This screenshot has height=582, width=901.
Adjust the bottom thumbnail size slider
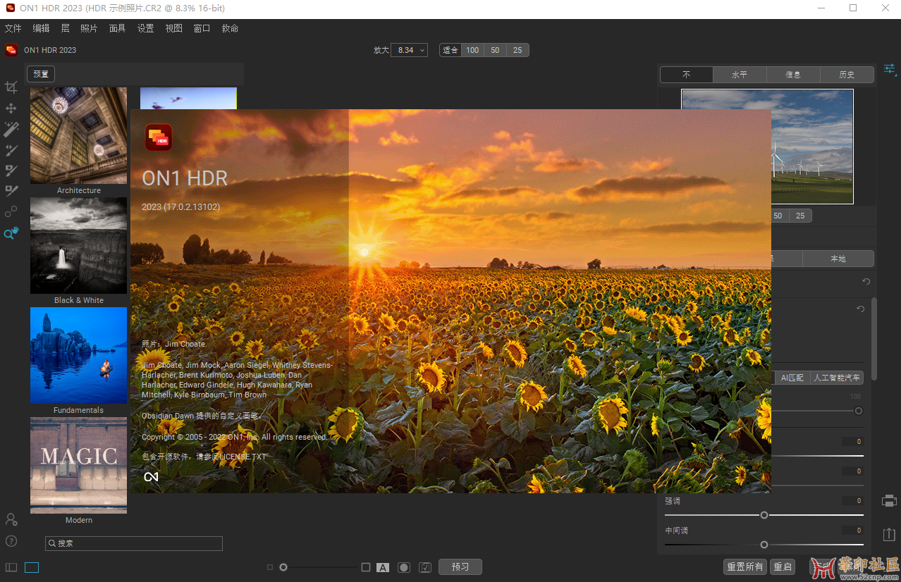[283, 567]
